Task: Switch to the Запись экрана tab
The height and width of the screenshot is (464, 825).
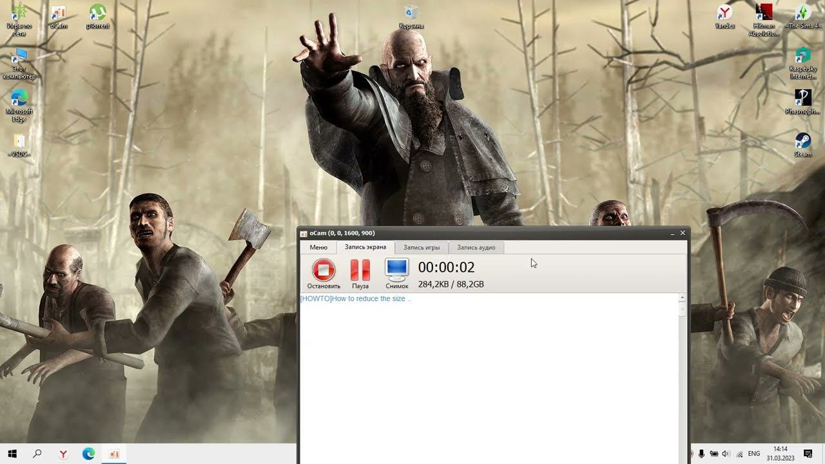Action: tap(365, 247)
